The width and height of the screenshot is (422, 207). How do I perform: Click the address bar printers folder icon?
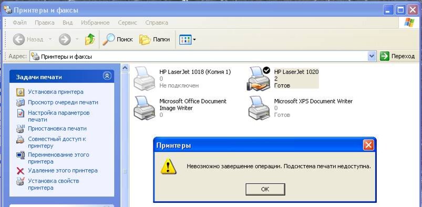(35, 57)
